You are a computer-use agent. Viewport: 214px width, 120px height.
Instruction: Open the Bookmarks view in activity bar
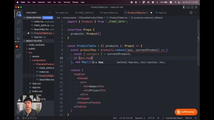point(18,31)
